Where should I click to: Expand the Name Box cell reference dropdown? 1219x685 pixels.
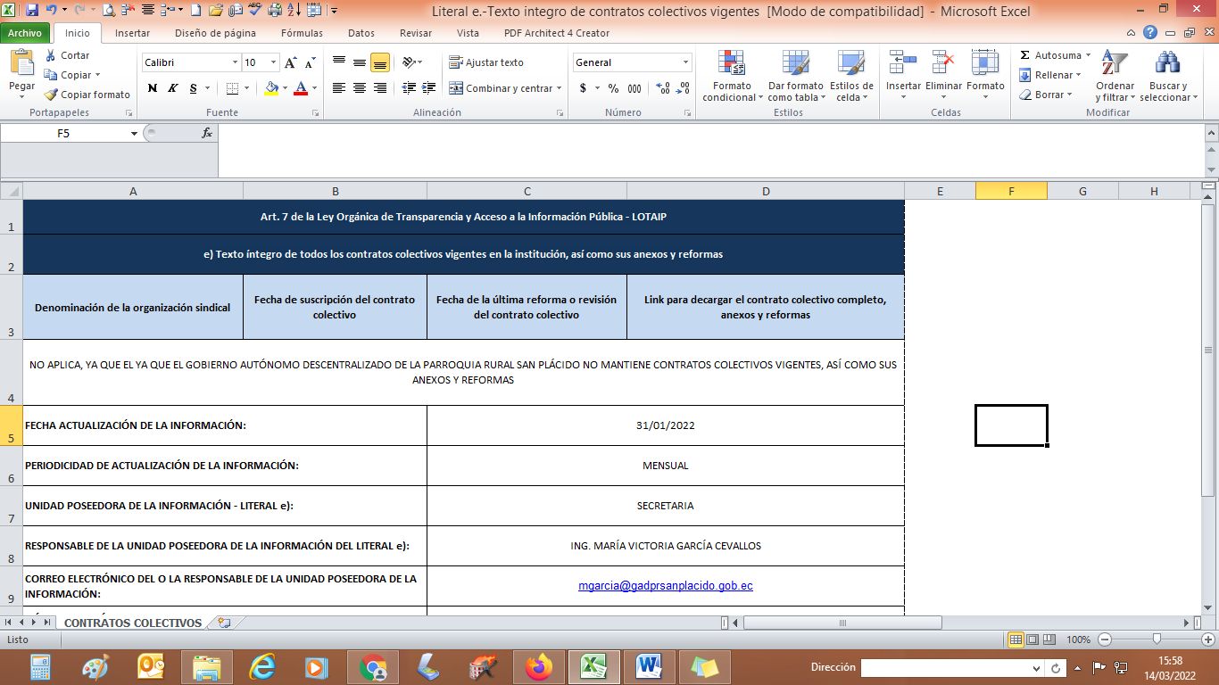click(x=134, y=133)
